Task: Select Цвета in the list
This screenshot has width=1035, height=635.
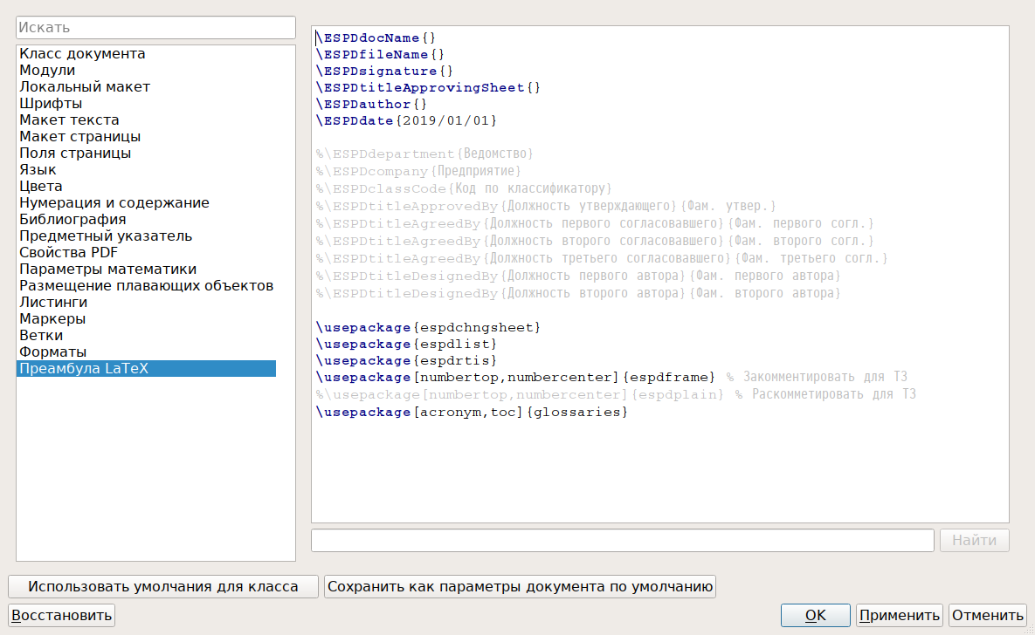Action: tap(41, 186)
